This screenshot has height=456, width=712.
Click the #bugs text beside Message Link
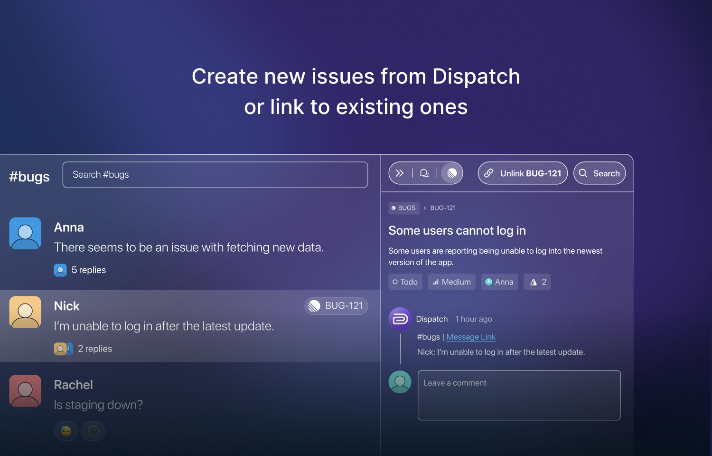[x=429, y=337]
